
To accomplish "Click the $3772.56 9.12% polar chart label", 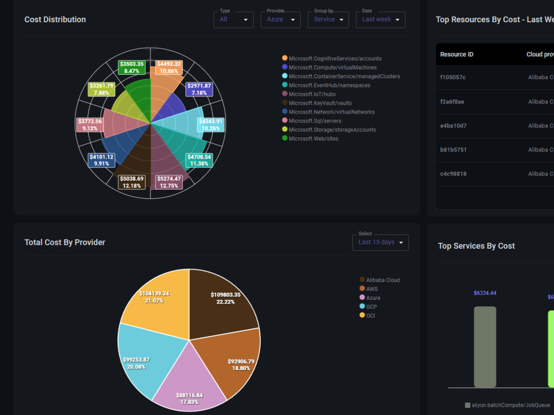I will pos(90,125).
